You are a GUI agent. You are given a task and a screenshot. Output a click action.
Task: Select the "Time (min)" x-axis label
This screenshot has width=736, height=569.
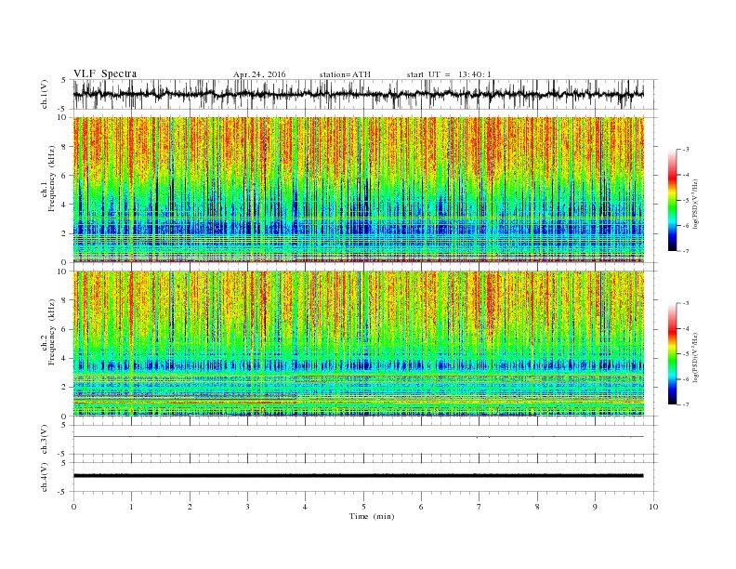click(372, 516)
